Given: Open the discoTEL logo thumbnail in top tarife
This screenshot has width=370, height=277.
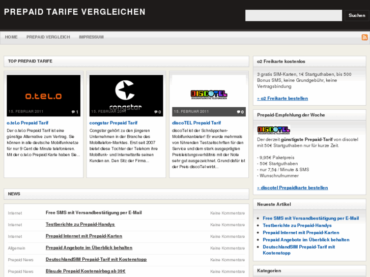Looking at the screenshot, I should point(209,96).
